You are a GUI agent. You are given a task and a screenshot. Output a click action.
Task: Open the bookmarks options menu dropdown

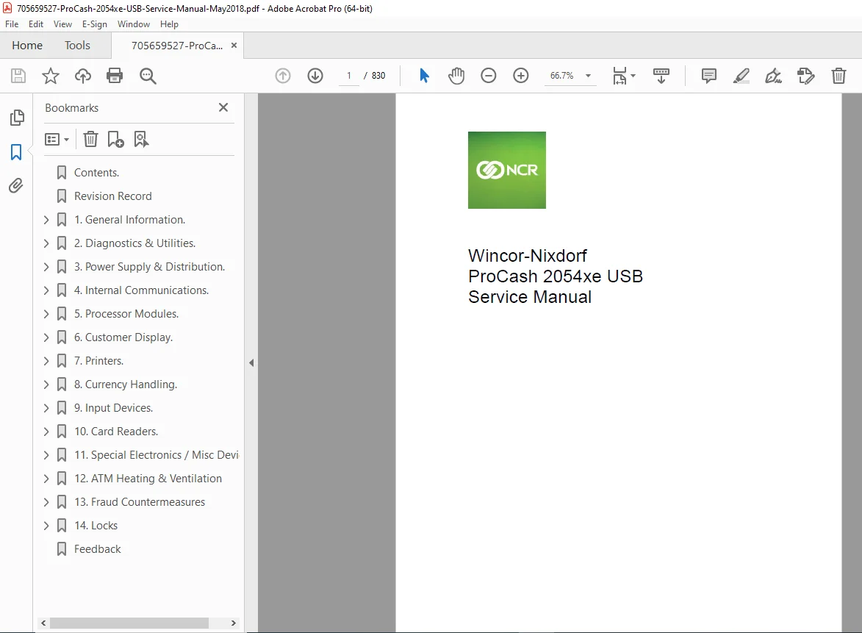(x=57, y=139)
